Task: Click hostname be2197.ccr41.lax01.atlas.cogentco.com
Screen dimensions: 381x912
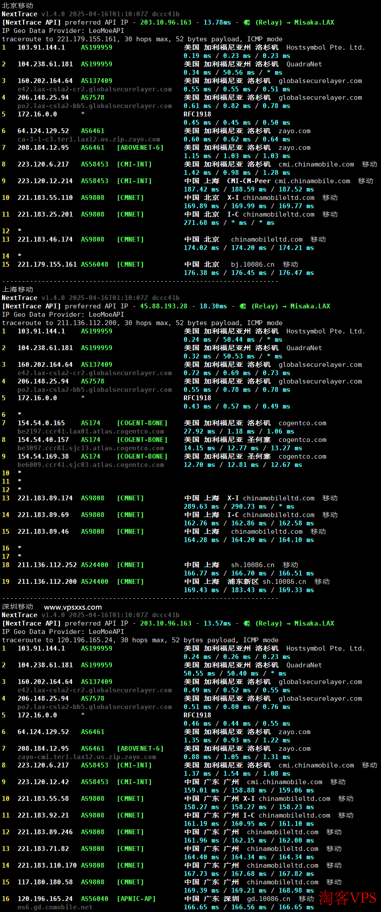Action: point(91,431)
